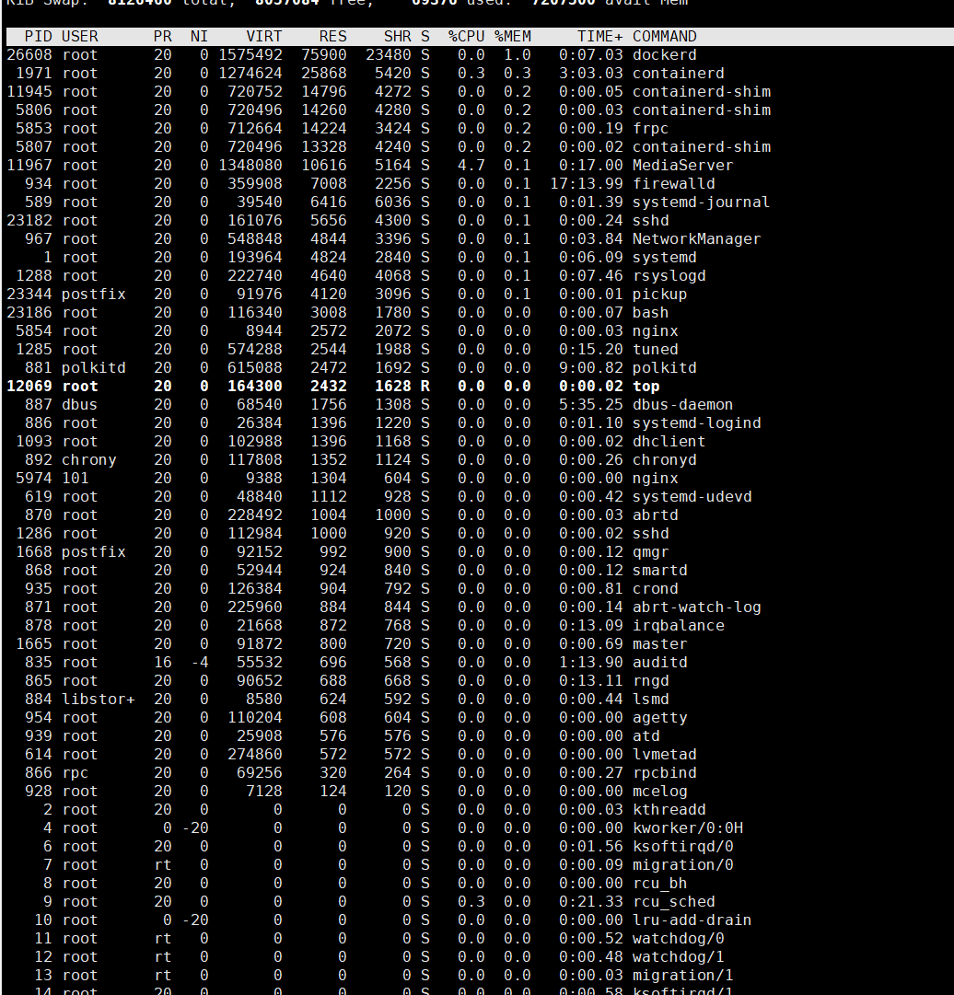The image size is (954, 995).
Task: Select the systemd-udevd command
Action: coord(692,497)
